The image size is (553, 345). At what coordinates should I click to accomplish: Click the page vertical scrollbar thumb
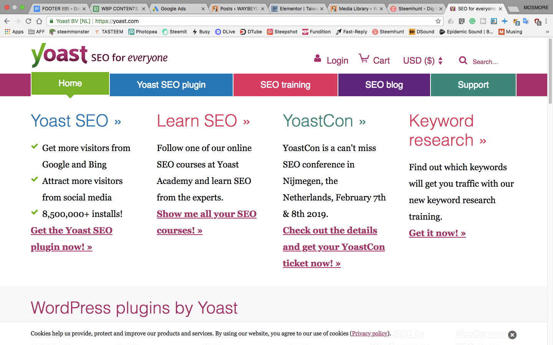[550, 71]
